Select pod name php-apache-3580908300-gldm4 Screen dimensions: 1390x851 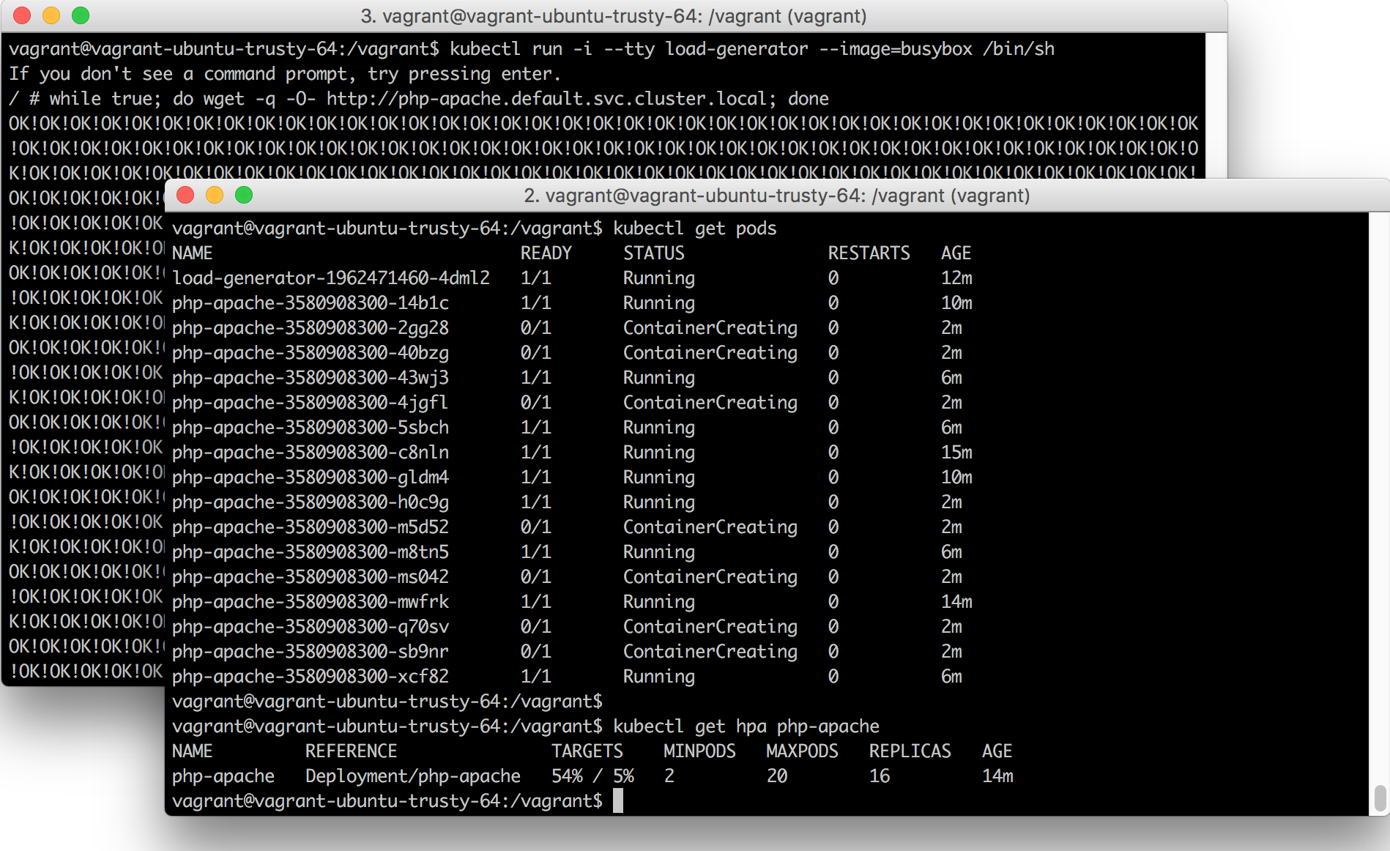311,477
